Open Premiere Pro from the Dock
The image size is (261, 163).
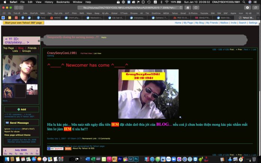tap(120, 159)
